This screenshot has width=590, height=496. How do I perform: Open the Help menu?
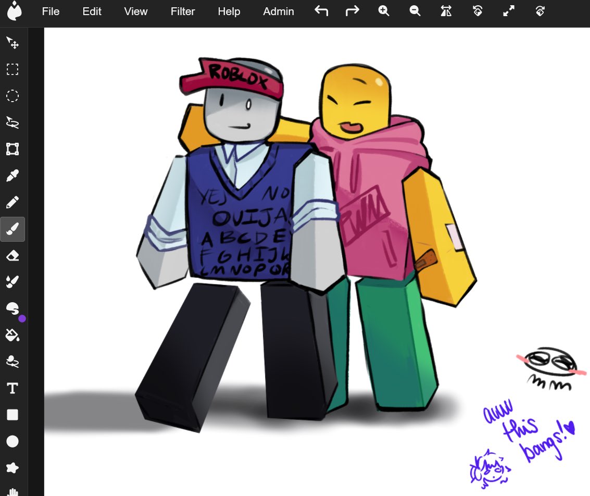229,11
